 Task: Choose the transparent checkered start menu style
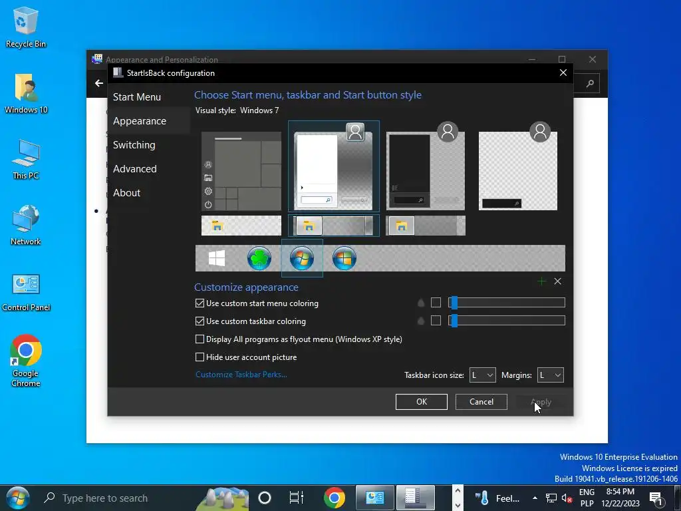click(x=517, y=167)
